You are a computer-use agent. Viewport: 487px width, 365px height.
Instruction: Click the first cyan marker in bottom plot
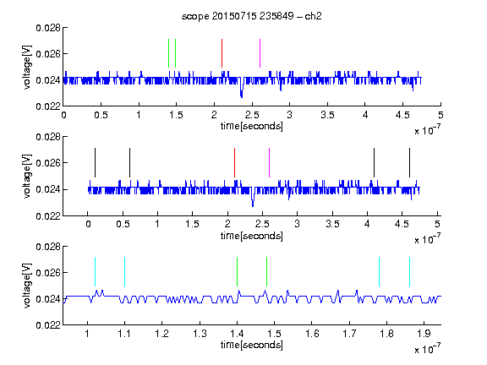coord(95,271)
